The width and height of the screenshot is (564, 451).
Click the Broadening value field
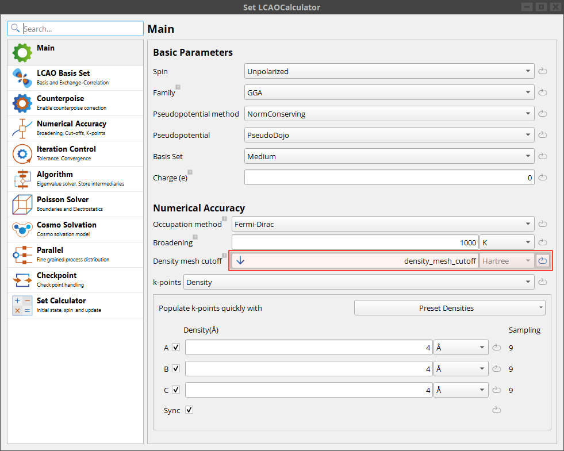point(355,242)
